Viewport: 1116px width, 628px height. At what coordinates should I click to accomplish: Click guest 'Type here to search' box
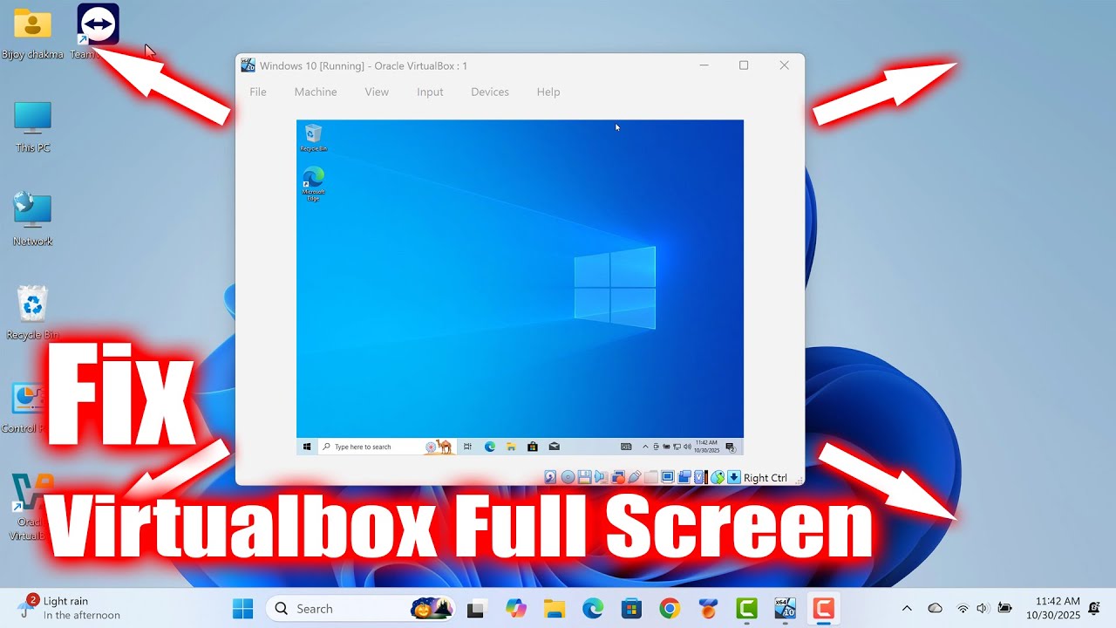[387, 447]
